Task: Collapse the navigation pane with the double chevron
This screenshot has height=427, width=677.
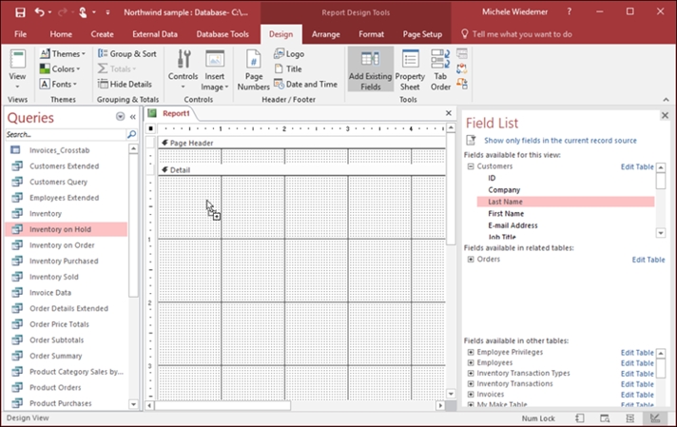Action: (133, 117)
